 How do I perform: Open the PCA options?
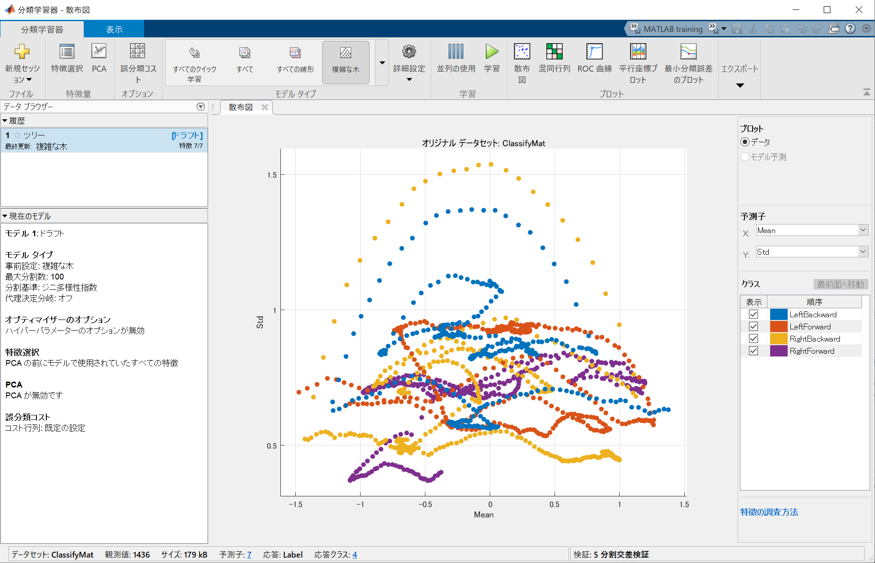(x=99, y=58)
